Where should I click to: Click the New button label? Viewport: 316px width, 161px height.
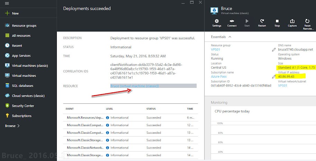(x=15, y=13)
